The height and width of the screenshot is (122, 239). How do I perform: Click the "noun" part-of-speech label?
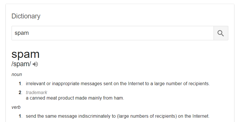point(17,75)
